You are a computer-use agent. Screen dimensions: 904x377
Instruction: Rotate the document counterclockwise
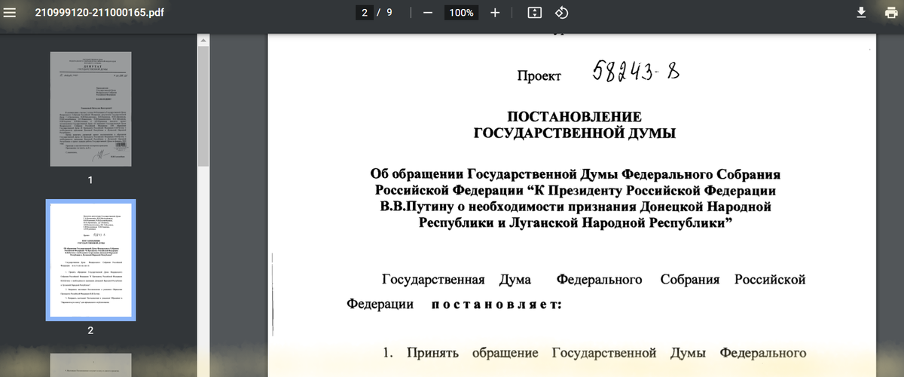(561, 13)
